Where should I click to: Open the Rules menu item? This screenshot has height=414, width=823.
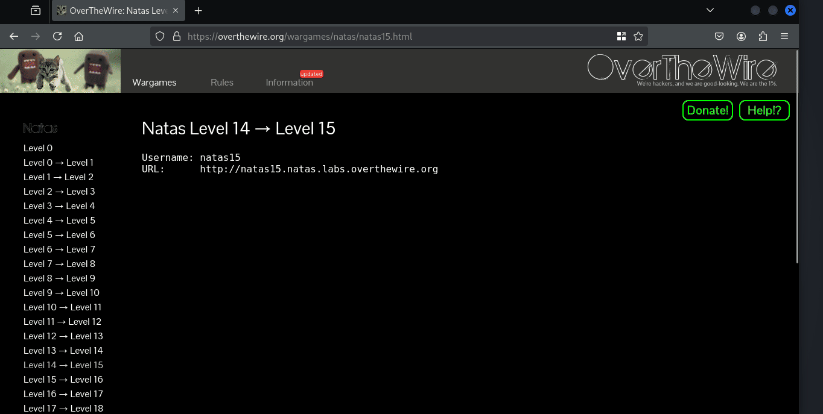(222, 83)
